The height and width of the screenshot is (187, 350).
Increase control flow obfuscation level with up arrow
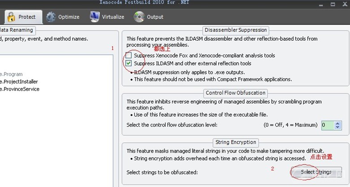coord(338,123)
